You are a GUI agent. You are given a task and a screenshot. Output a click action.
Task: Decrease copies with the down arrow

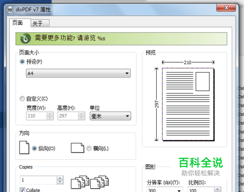pos(60,182)
